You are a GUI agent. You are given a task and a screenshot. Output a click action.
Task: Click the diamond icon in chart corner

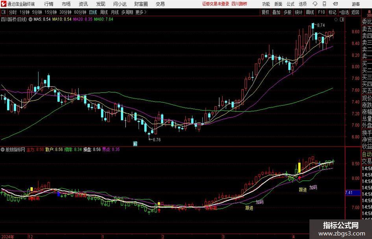[x=336, y=19]
